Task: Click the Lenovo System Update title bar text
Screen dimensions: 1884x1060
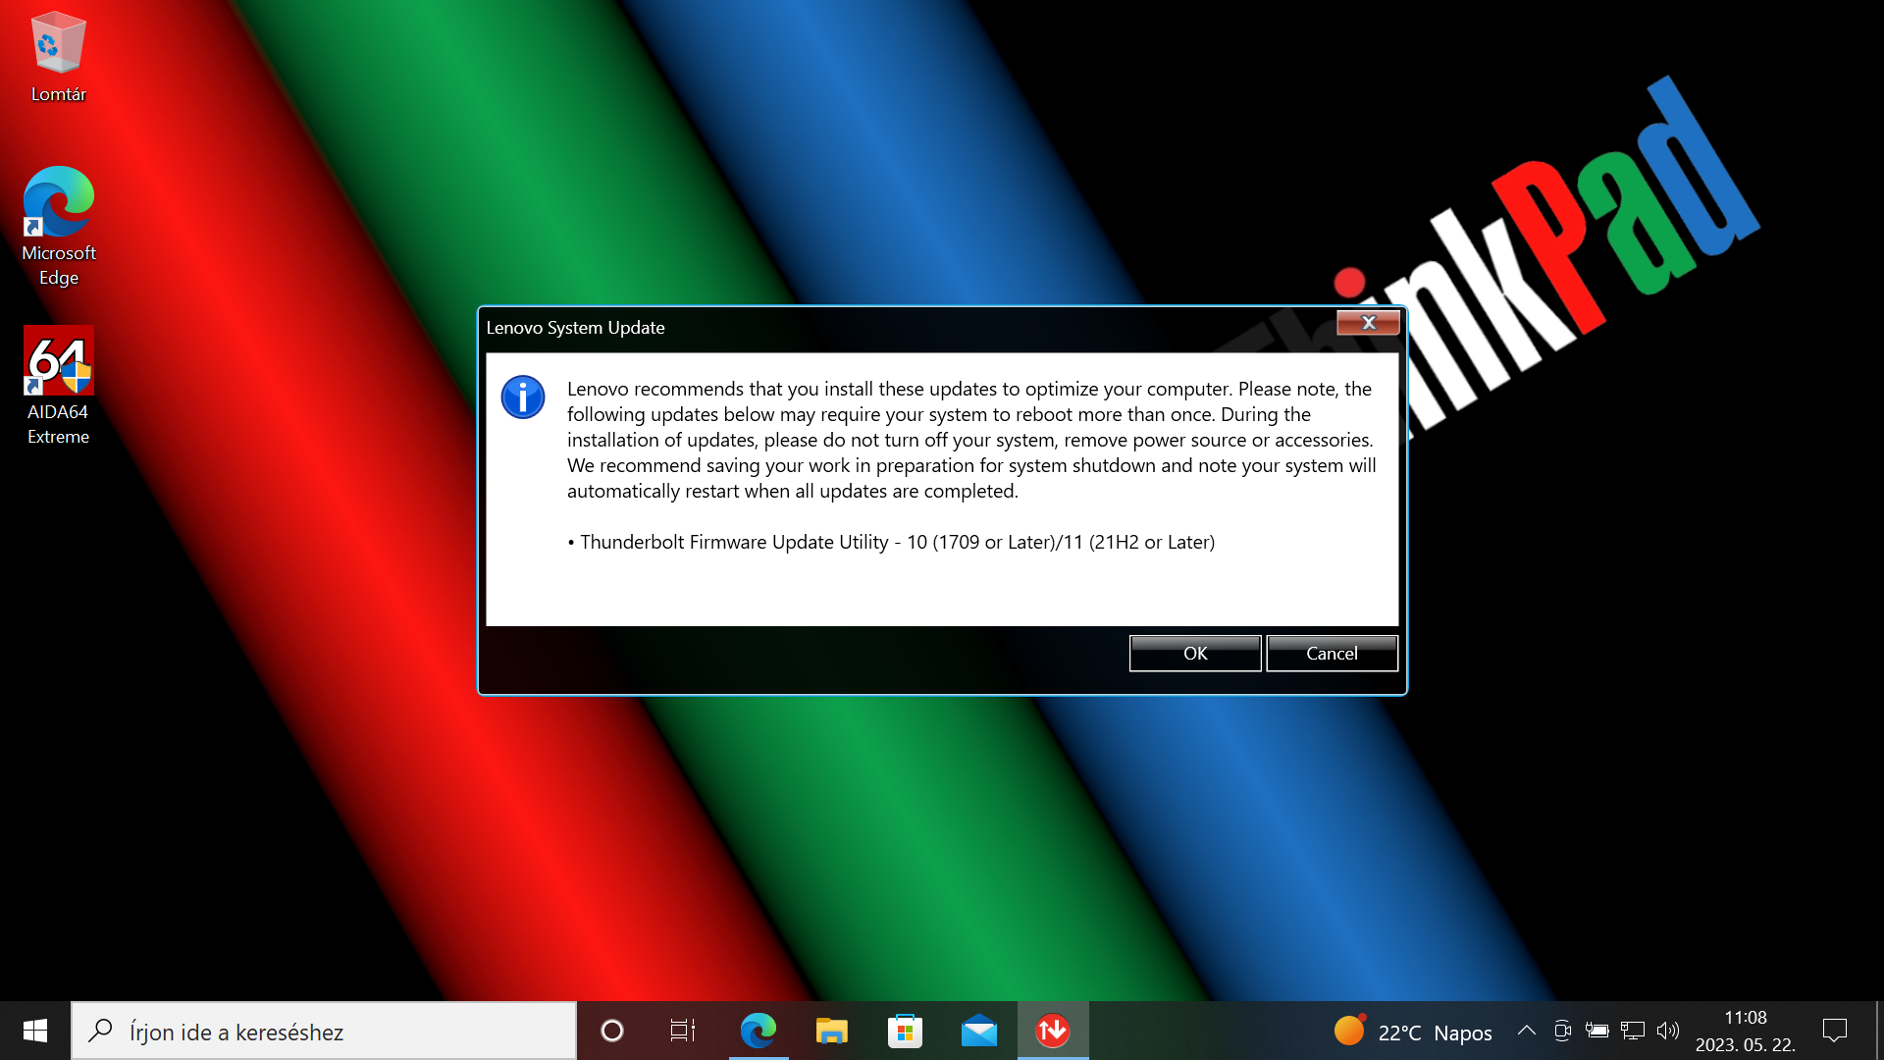Action: point(575,328)
